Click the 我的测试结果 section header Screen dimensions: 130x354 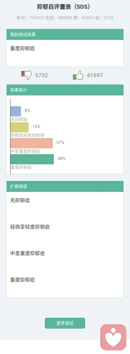pyautogui.click(x=65, y=34)
